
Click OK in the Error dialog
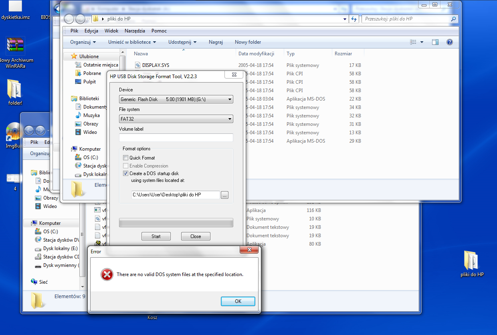(238, 301)
